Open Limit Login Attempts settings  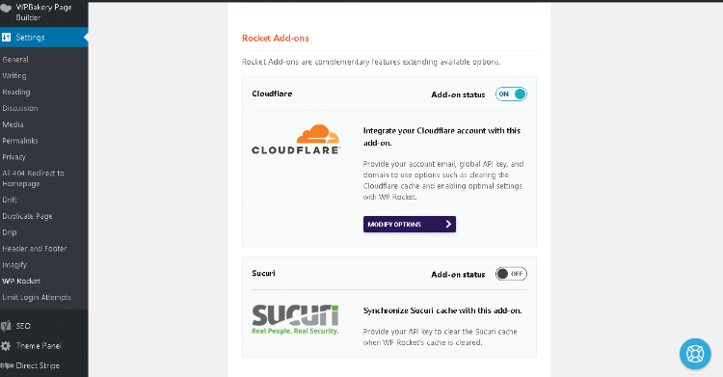[x=37, y=297]
